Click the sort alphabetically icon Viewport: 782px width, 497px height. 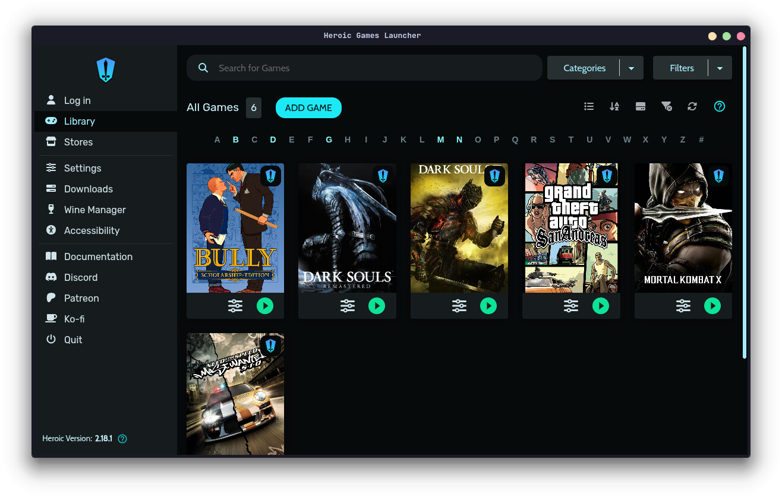[614, 106]
